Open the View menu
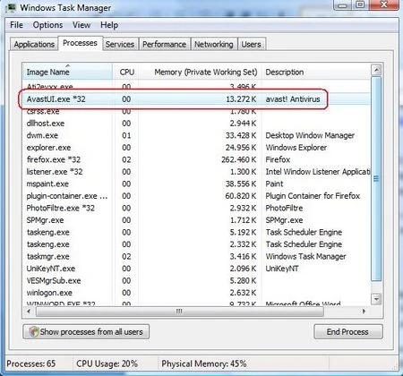The height and width of the screenshot is (376, 403). pyautogui.click(x=81, y=25)
